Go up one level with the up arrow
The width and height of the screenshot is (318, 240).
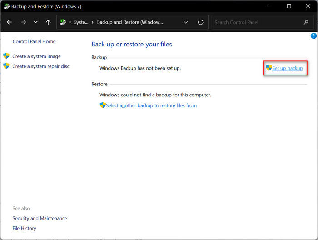(x=48, y=22)
